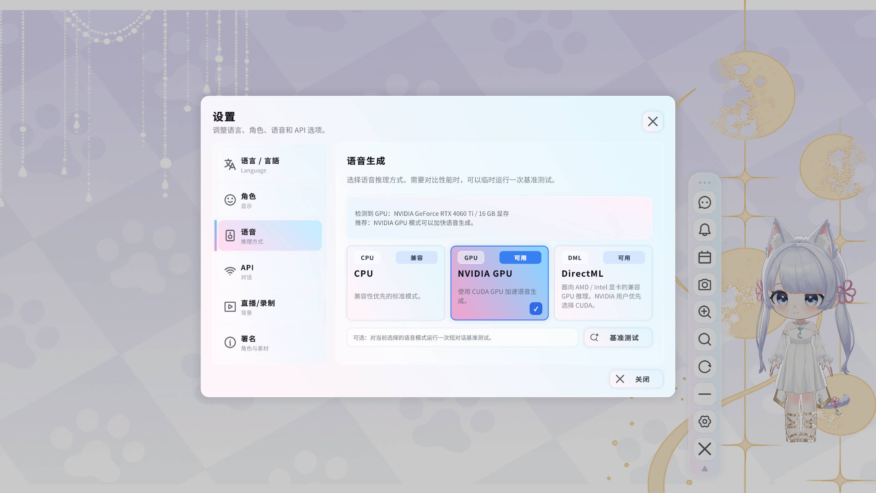Screen dimensions: 876x493
Task: Click the 设置 dialog title
Action: (x=224, y=117)
